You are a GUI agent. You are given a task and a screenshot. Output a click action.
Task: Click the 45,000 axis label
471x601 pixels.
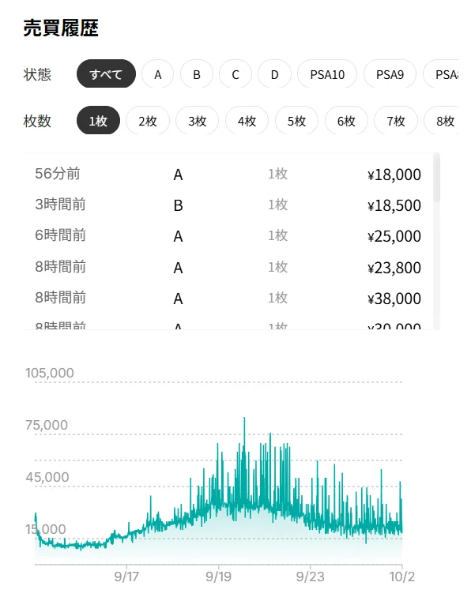[47, 477]
